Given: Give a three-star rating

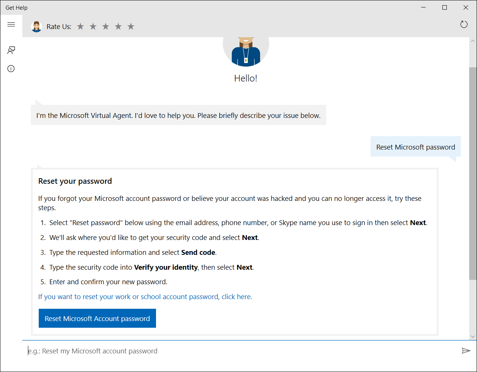Looking at the screenshot, I should tap(105, 26).
